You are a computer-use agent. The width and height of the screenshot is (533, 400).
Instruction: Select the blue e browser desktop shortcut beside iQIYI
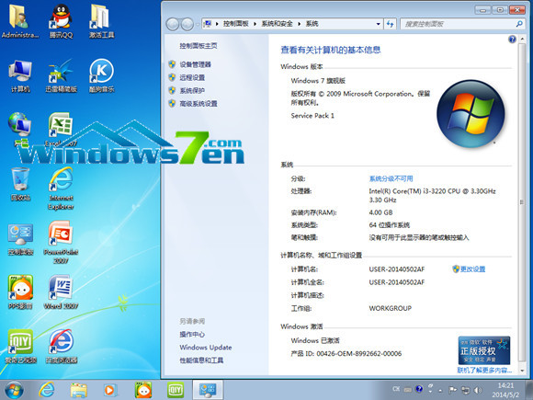pos(62,347)
